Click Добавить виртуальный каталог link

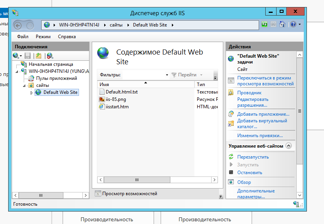point(262,123)
